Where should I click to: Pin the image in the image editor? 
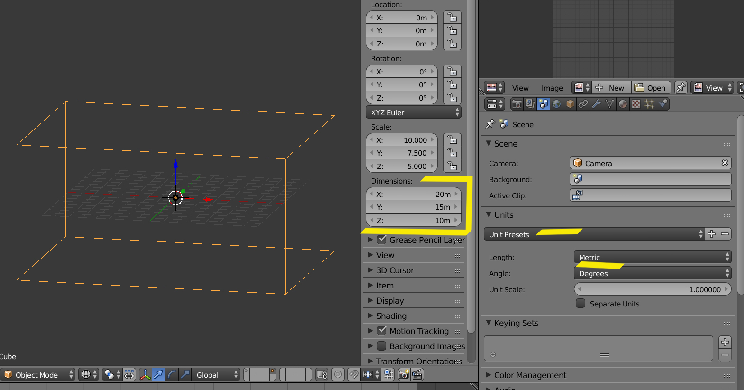(681, 87)
